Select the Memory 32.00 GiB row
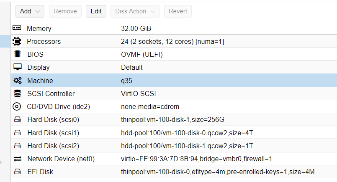337x182 pixels. (174, 28)
